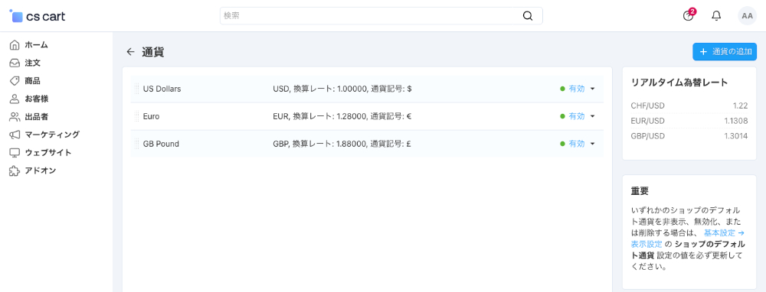The height and width of the screenshot is (292, 766).
Task: Open Euro 有効 status dropdown
Action: (x=578, y=116)
